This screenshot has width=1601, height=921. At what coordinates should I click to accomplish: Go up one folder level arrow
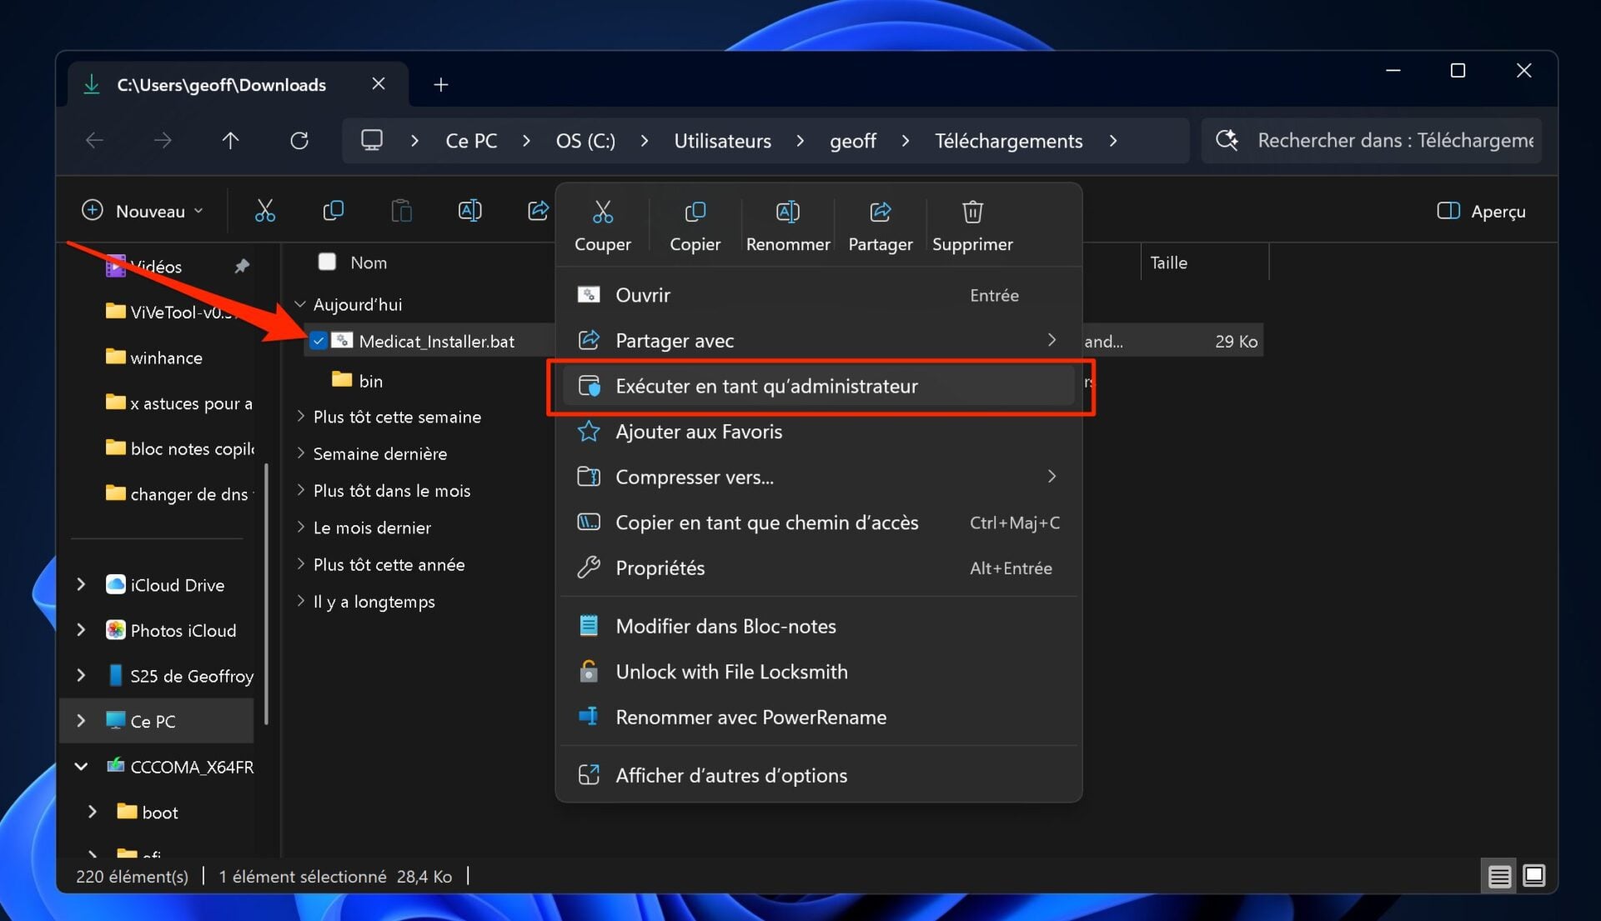pos(231,141)
